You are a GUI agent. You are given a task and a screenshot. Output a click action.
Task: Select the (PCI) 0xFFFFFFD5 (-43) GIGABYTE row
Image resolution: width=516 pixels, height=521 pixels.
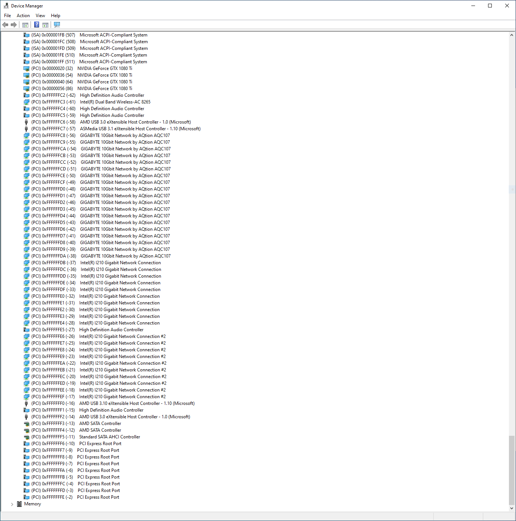coord(101,223)
